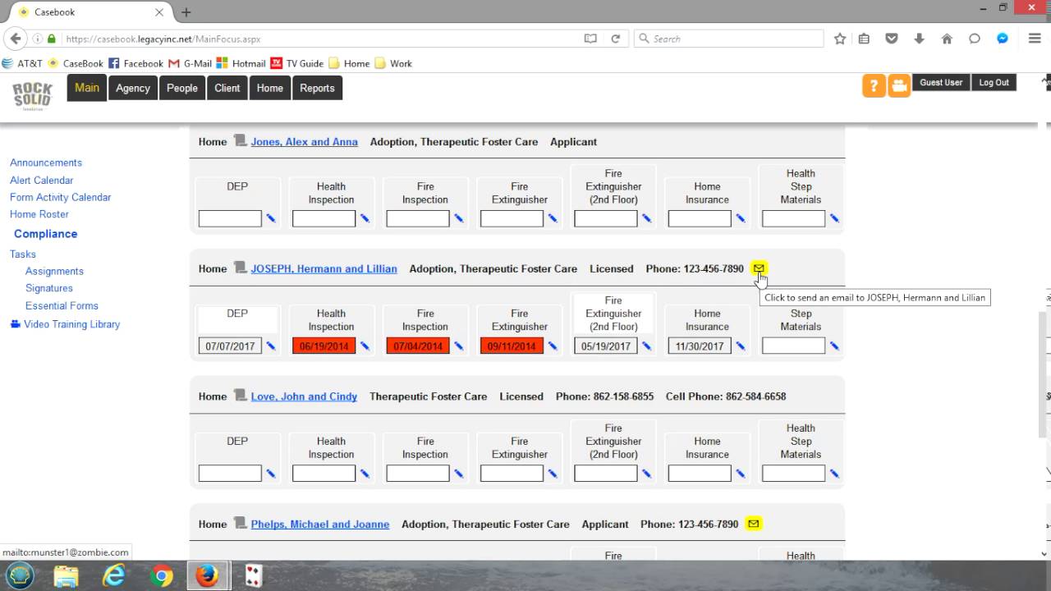Click the orange help question mark icon
This screenshot has height=591, width=1051.
coord(874,86)
